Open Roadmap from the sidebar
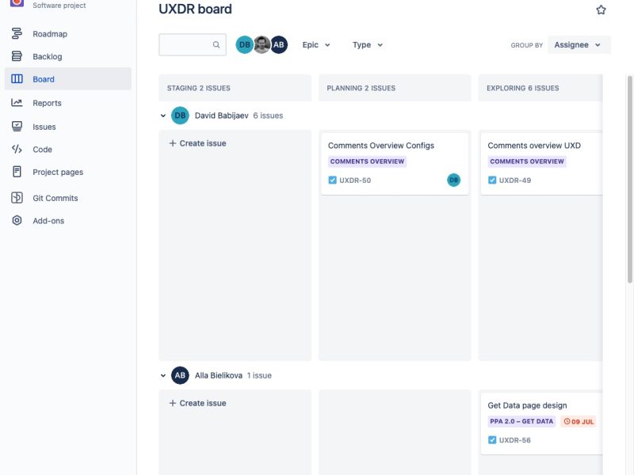This screenshot has width=634, height=475. pos(49,34)
